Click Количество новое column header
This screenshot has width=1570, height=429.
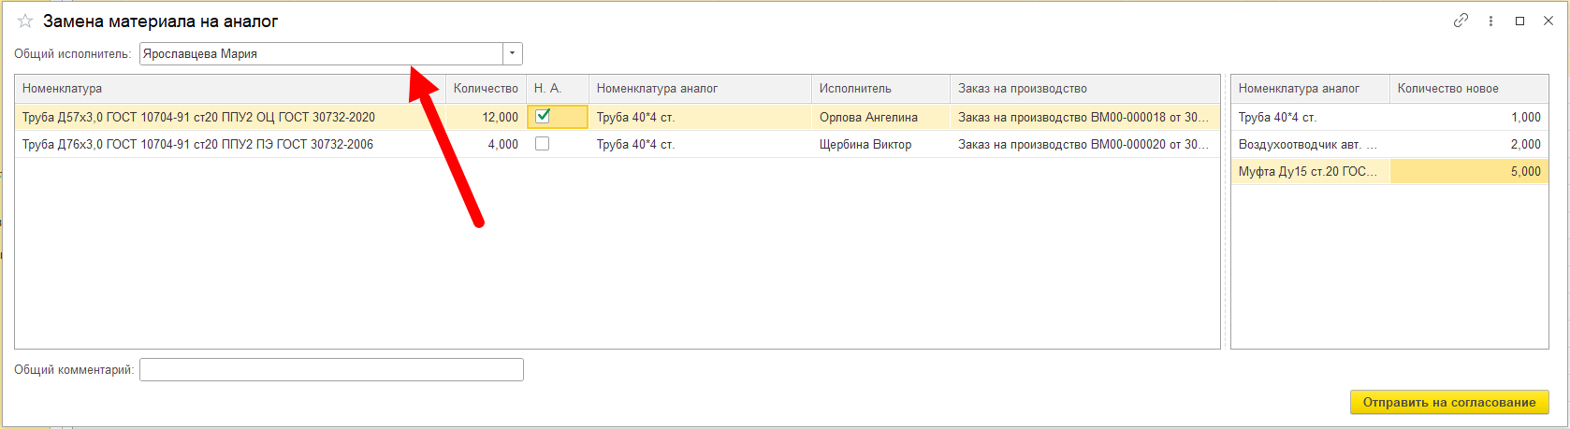pyautogui.click(x=1469, y=89)
